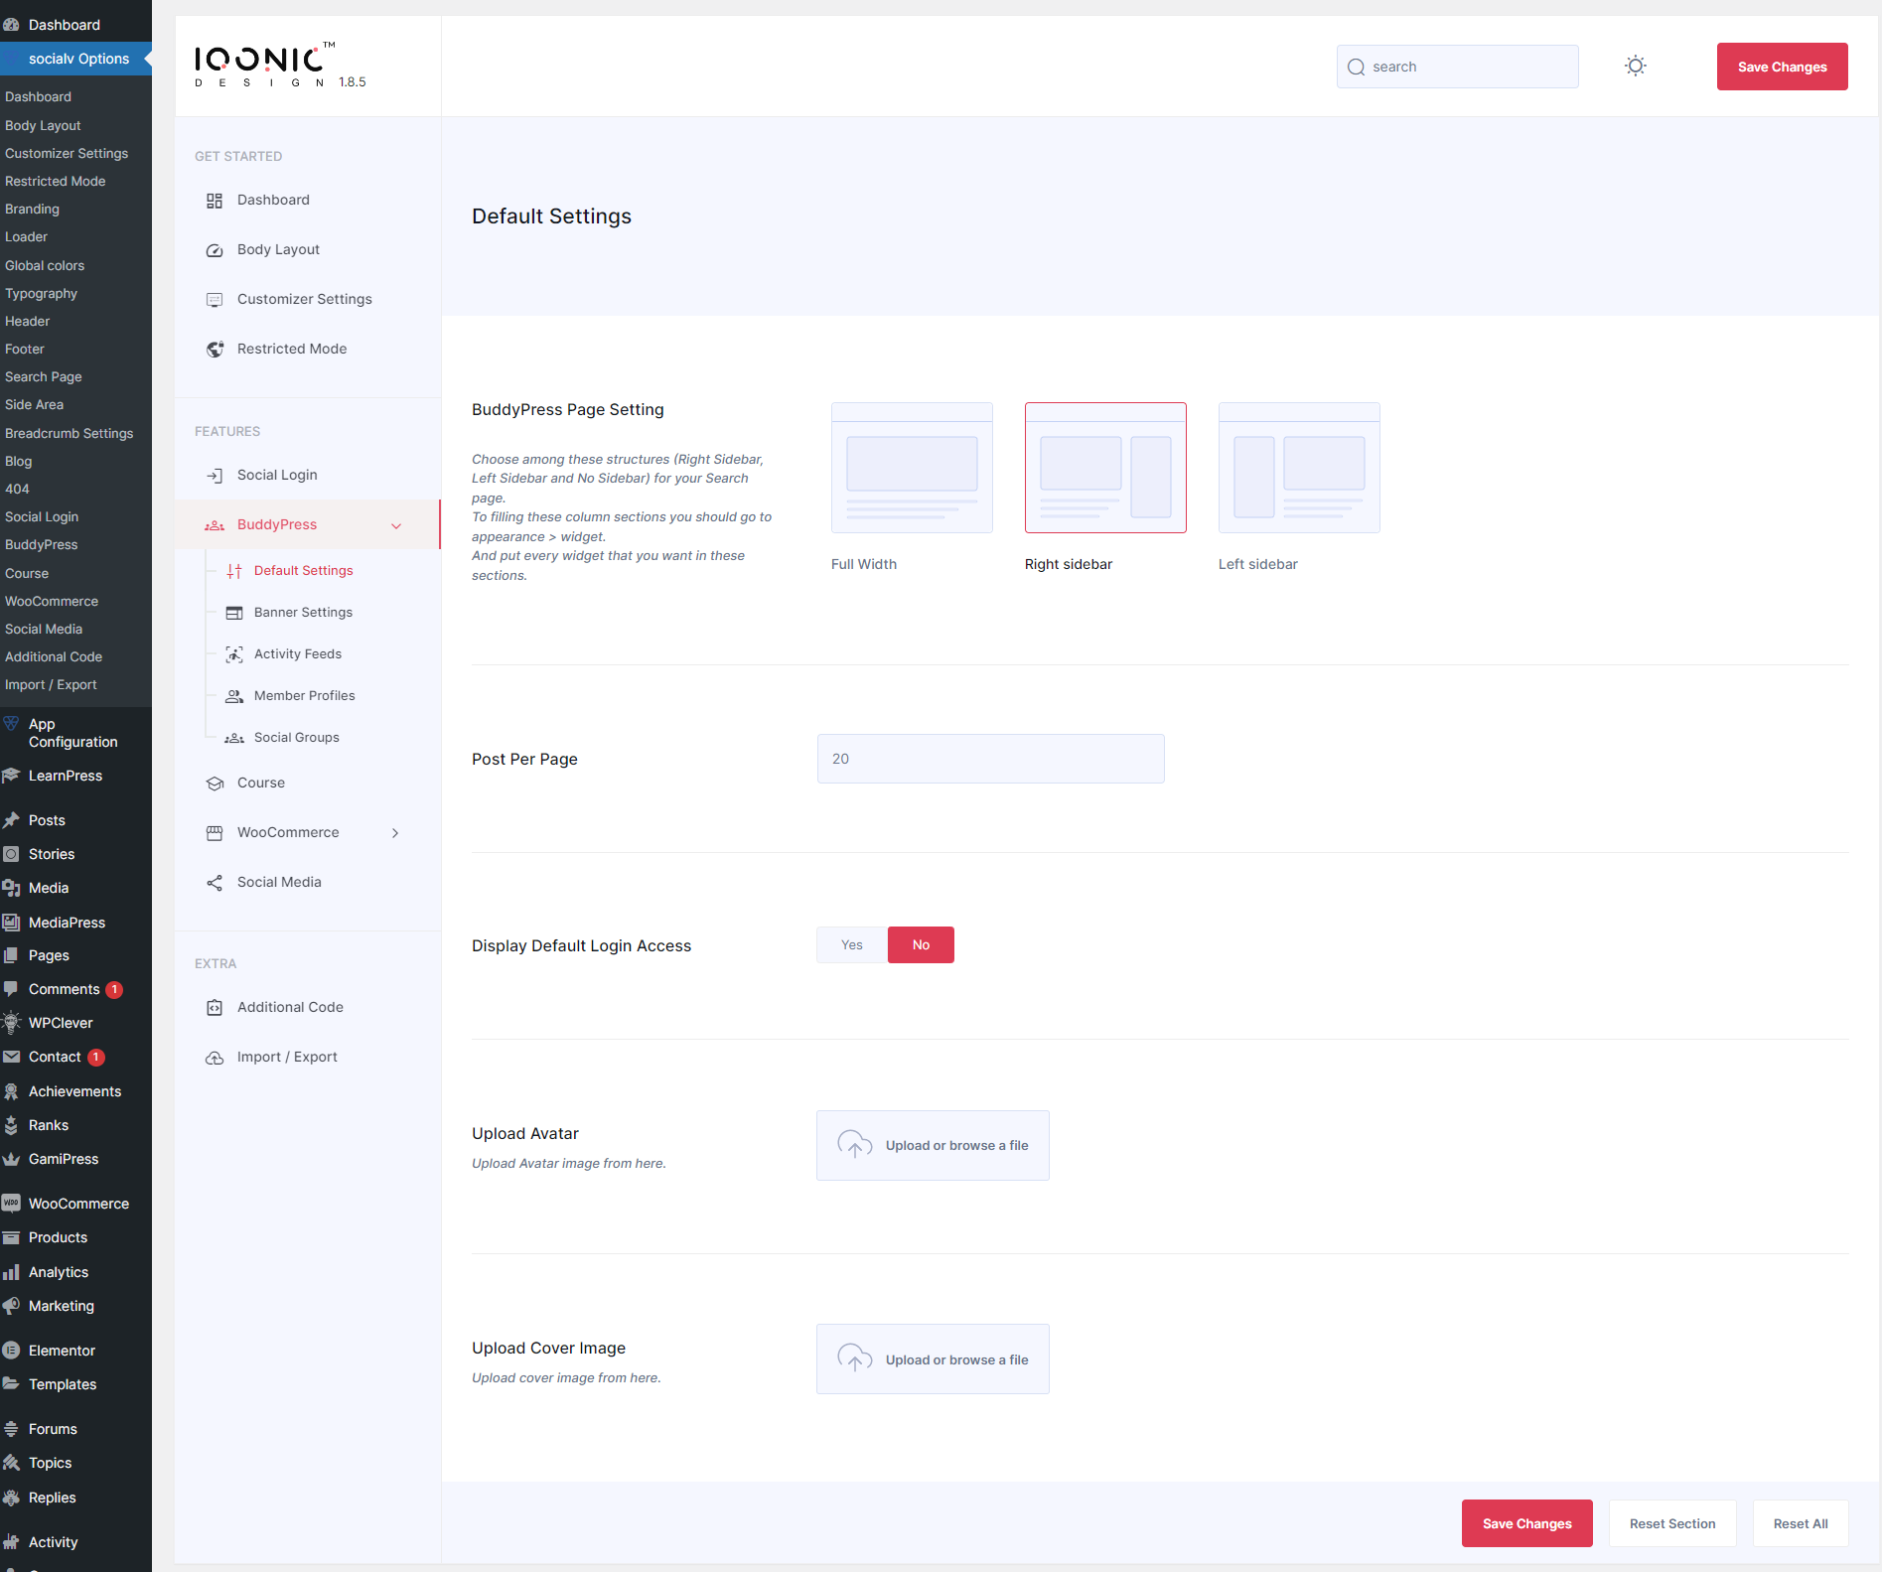Viewport: 1882px width, 1572px height.
Task: Click the BuddyPress people icon
Action: (x=215, y=525)
